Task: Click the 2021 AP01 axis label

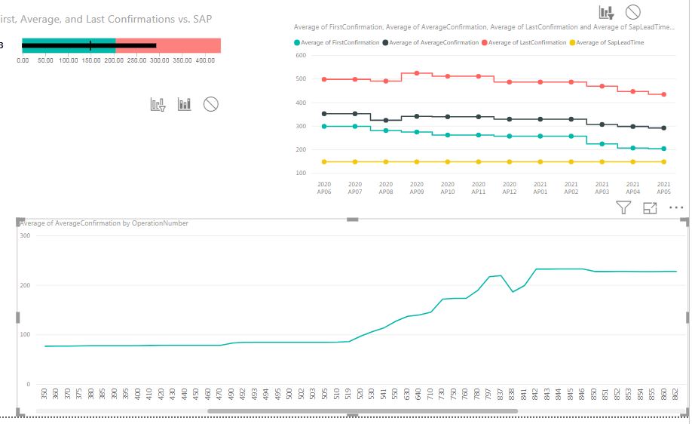Action: (x=540, y=188)
